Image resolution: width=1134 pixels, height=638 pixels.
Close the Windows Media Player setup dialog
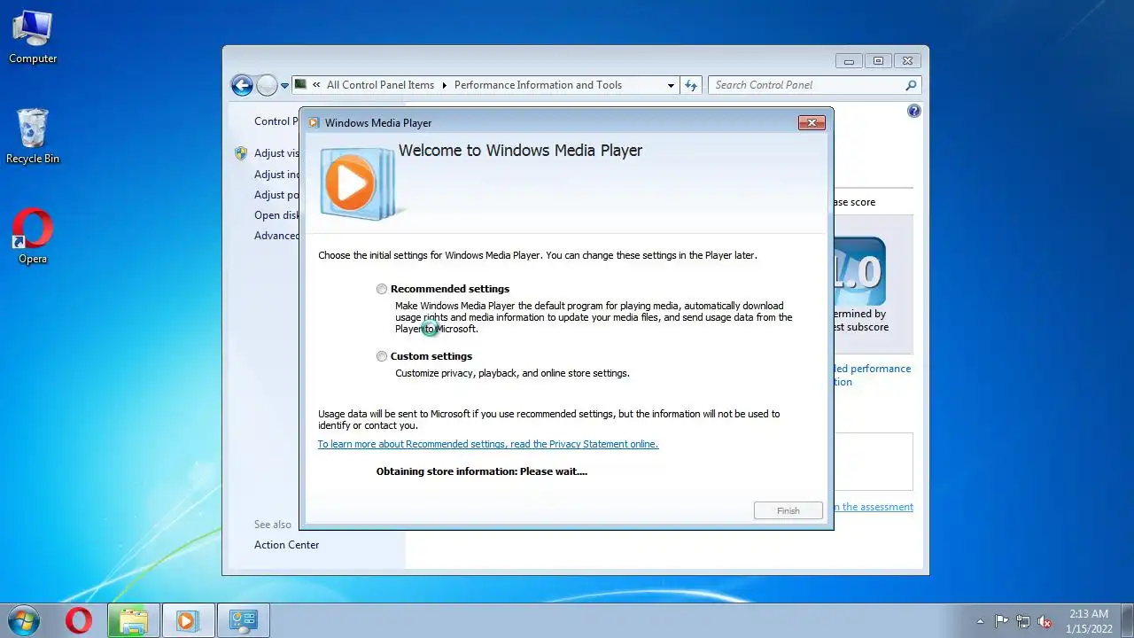point(812,123)
